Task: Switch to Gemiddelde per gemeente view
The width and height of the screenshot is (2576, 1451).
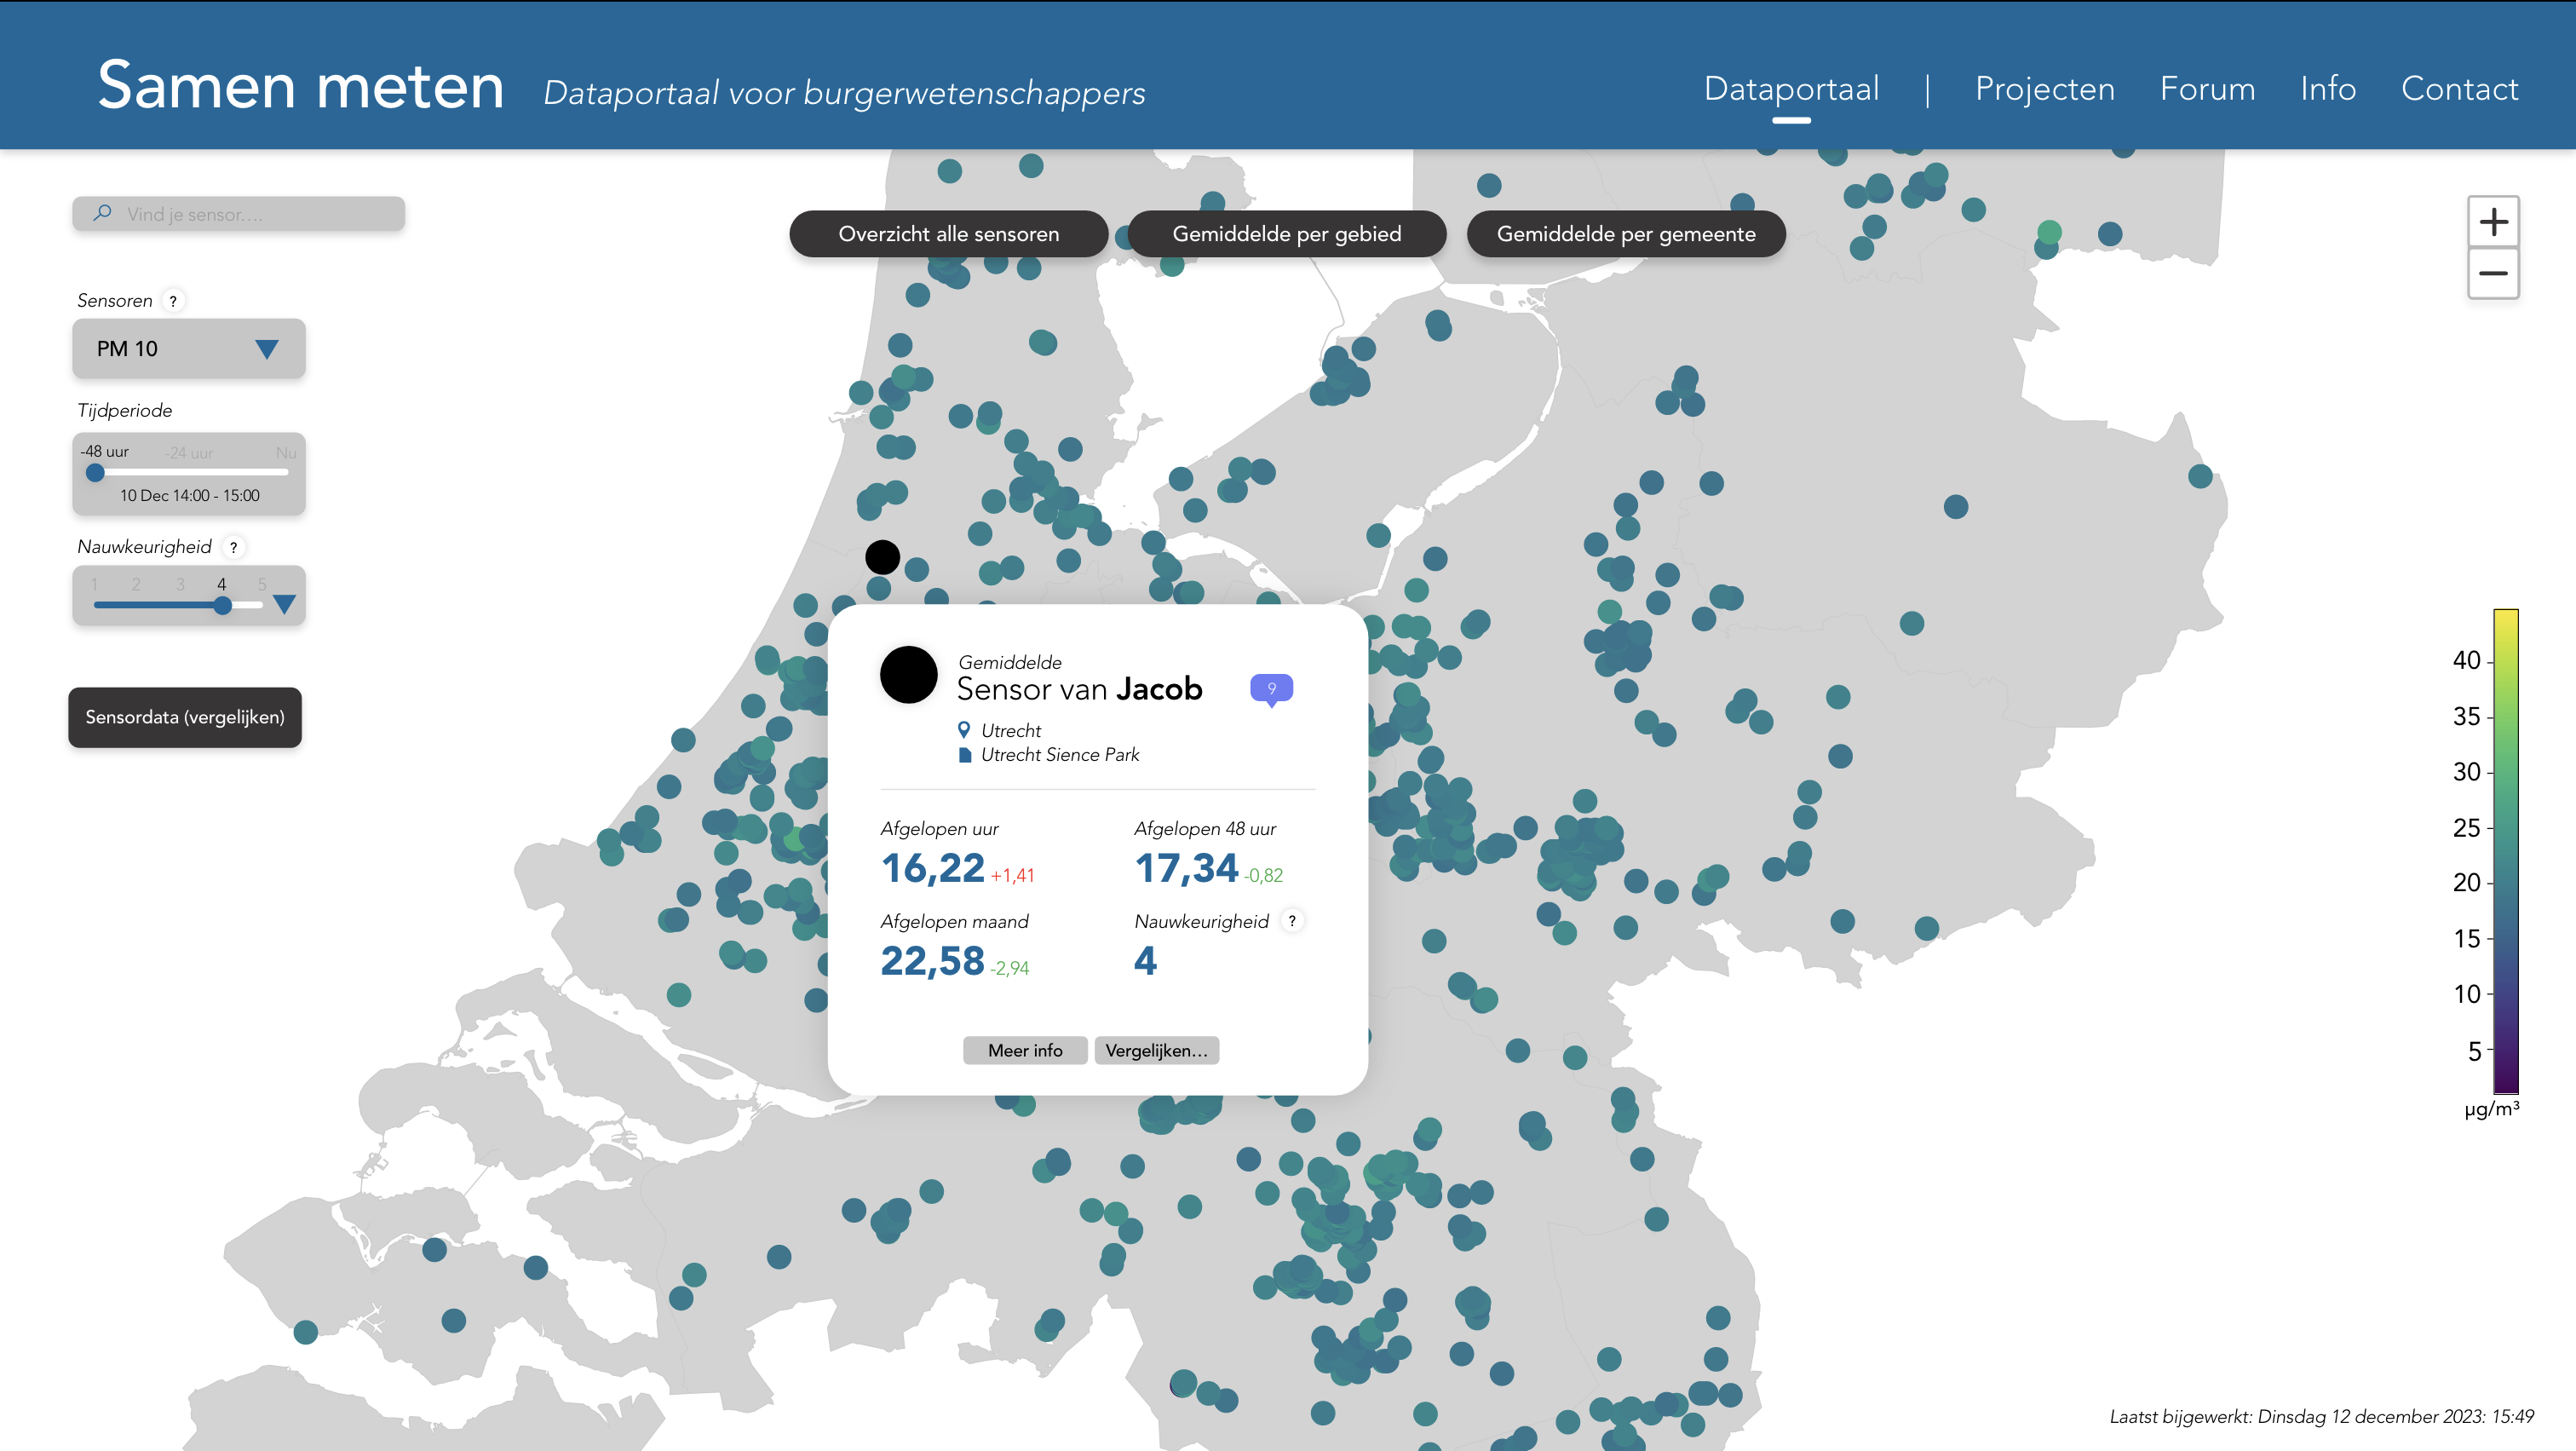Action: 1625,234
